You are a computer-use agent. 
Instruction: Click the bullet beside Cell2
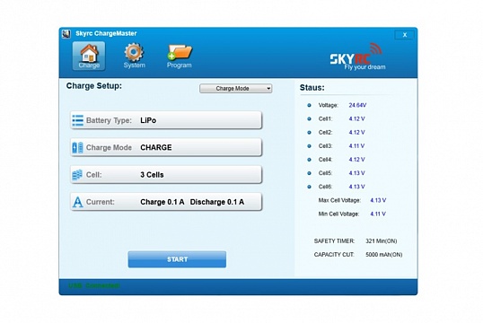click(x=309, y=133)
